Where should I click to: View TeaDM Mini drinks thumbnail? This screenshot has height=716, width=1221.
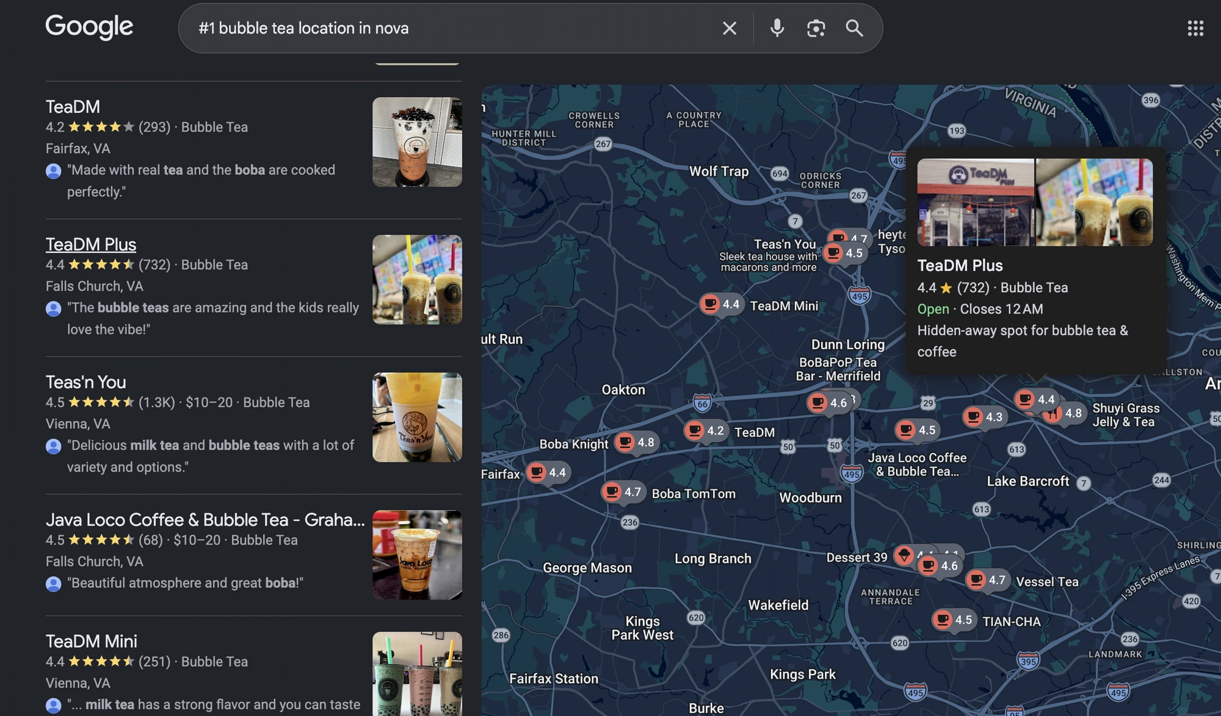click(x=417, y=674)
